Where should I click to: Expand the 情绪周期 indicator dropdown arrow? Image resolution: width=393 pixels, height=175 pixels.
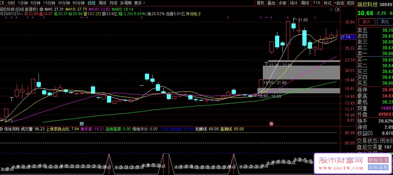2,129
